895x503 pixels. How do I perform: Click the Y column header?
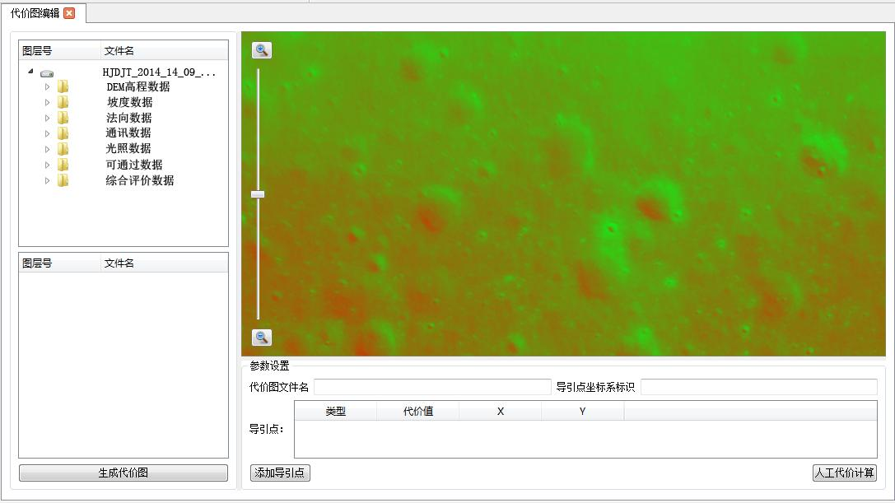[582, 411]
